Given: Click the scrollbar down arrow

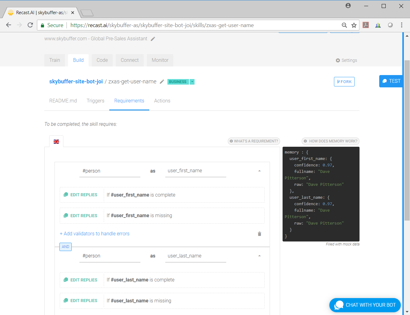Looking at the screenshot, I should [407, 312].
